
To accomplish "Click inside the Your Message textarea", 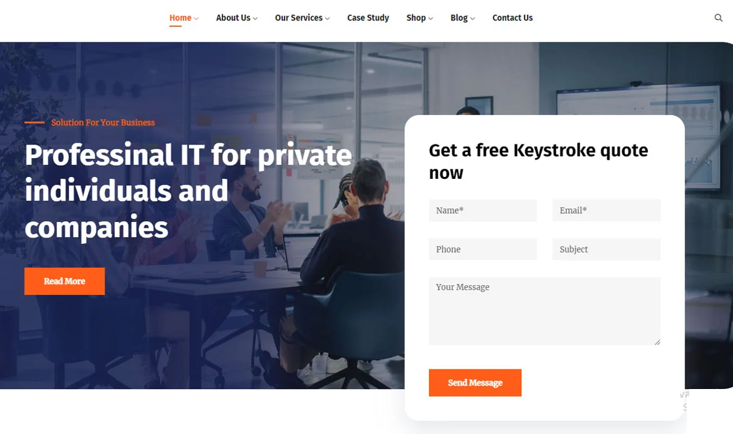I will click(x=544, y=311).
